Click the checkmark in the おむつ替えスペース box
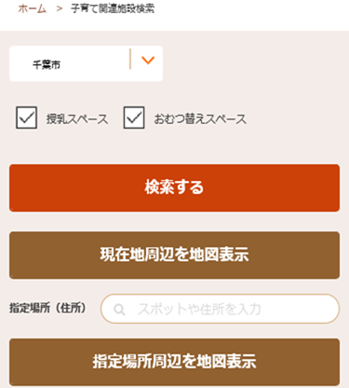This screenshot has height=388, width=349. click(x=134, y=118)
